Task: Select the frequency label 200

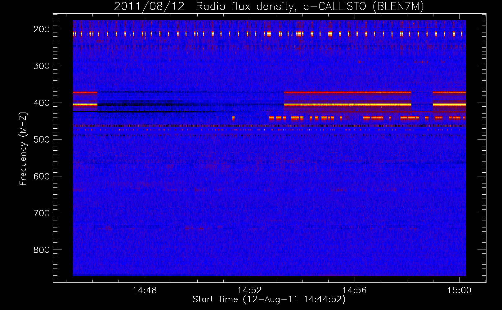Action: (42, 29)
